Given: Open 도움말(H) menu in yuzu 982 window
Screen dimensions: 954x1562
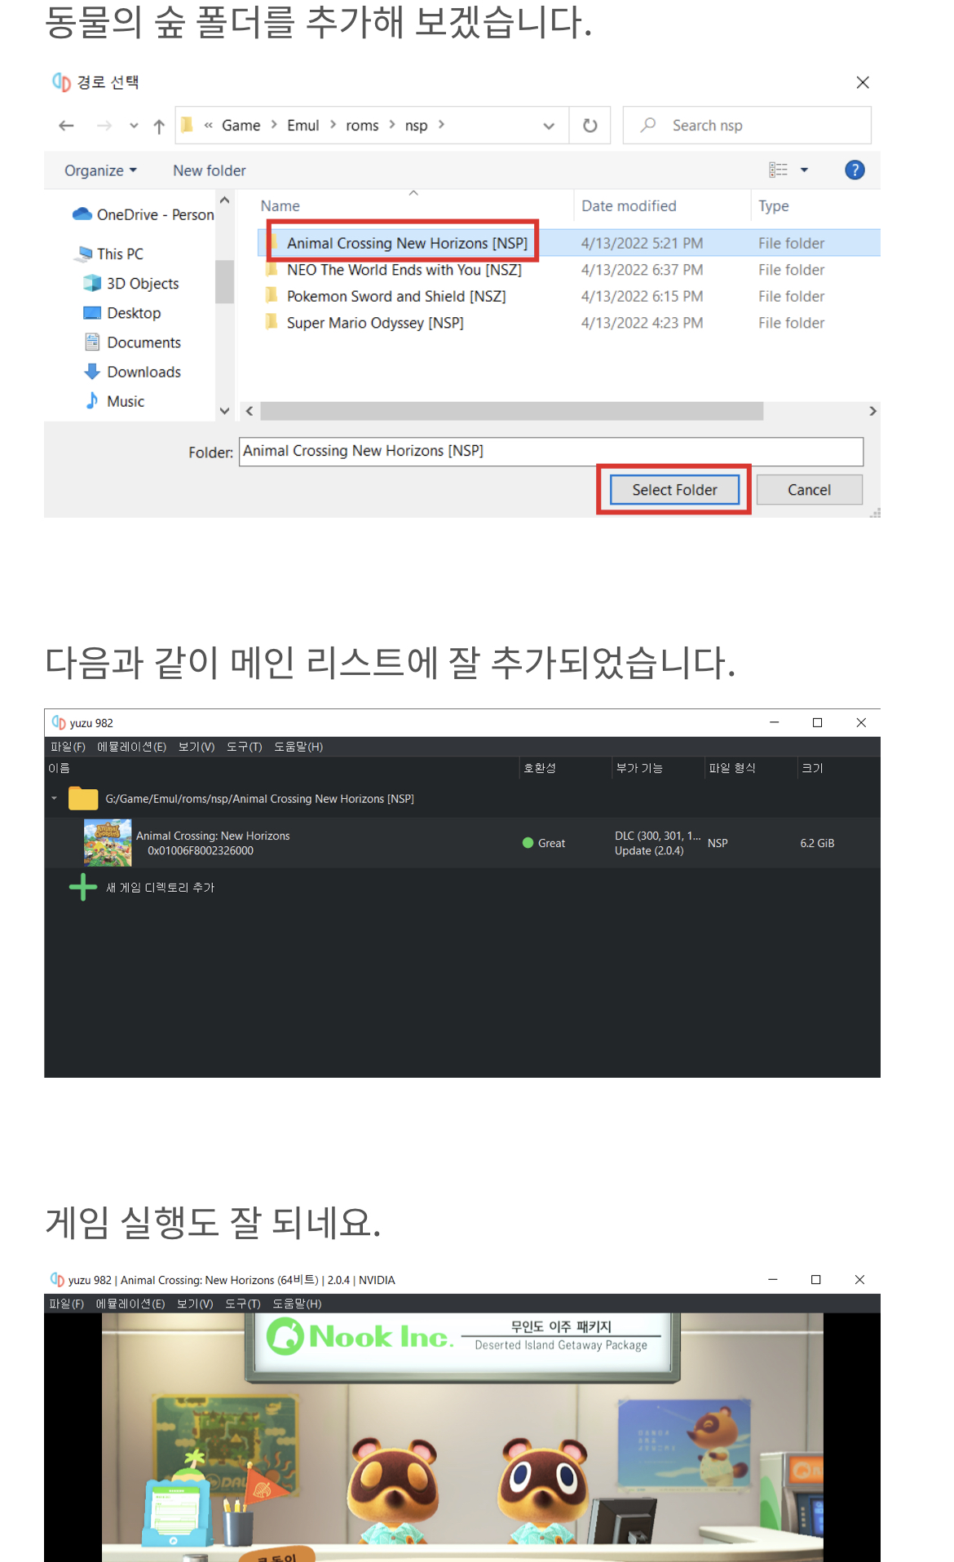Looking at the screenshot, I should tap(298, 747).
